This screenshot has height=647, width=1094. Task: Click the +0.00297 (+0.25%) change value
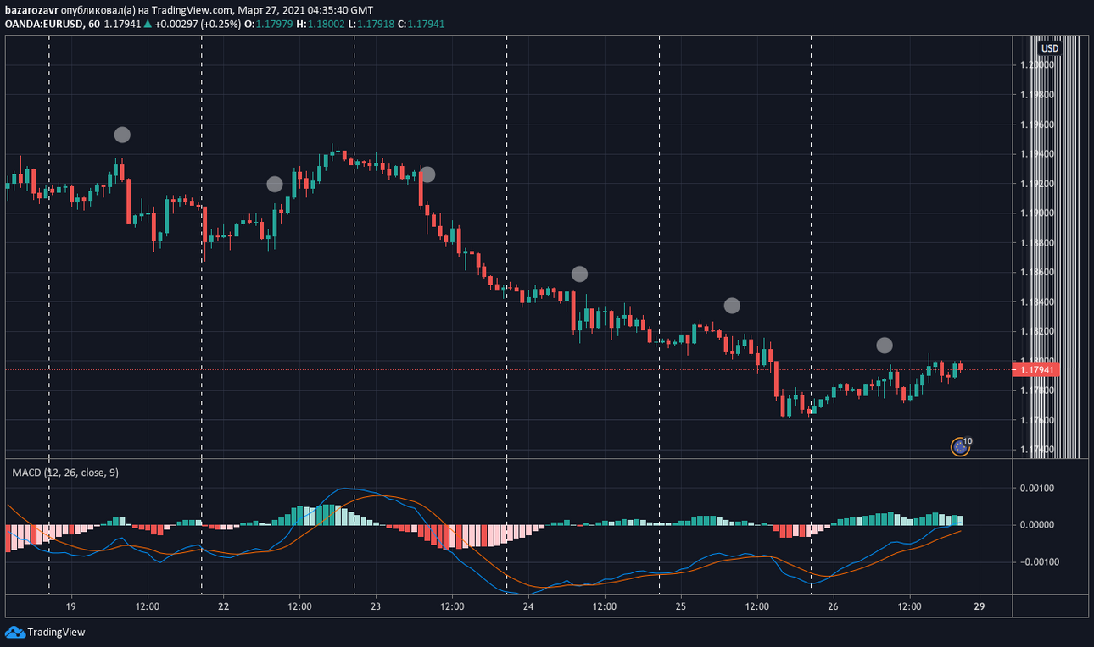(x=197, y=24)
